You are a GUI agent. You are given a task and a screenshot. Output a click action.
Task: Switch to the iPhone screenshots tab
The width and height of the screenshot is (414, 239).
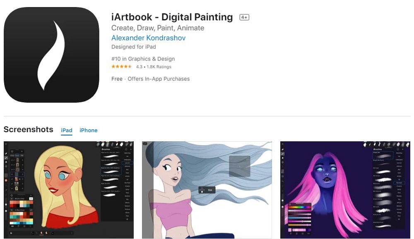tap(89, 130)
